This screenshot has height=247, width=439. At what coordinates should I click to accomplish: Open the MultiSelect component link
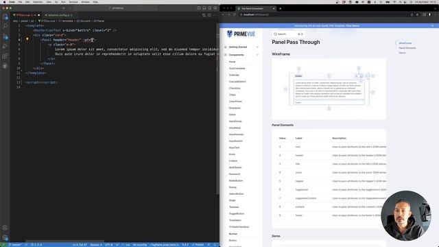point(235,167)
